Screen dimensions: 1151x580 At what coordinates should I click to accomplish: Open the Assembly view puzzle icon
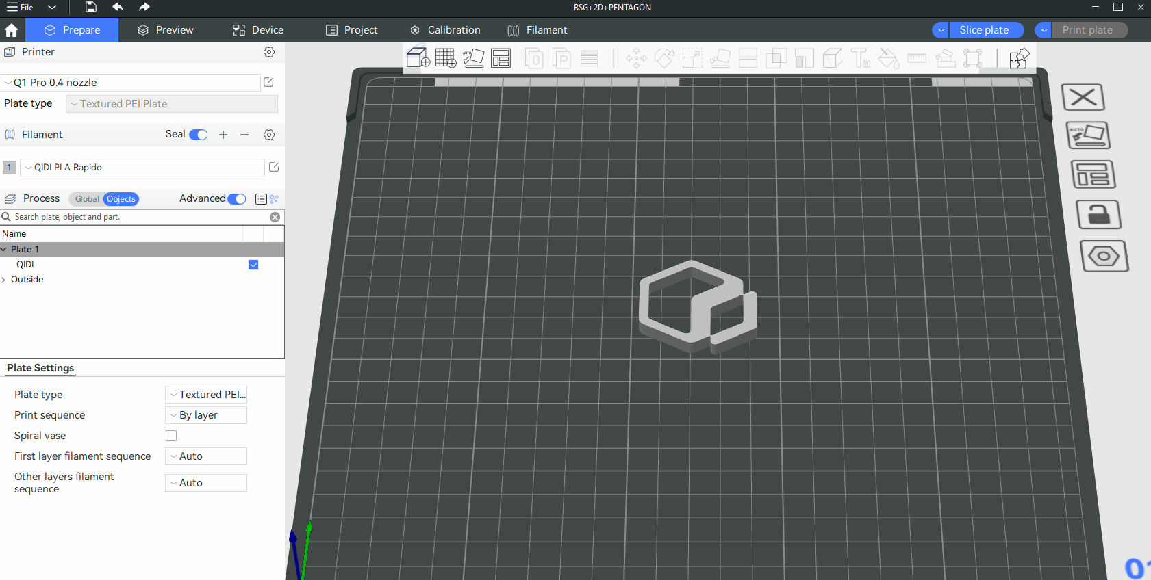tap(1019, 58)
